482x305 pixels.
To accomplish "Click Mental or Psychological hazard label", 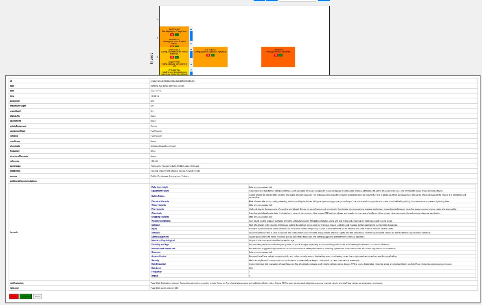I will (x=163, y=240).
